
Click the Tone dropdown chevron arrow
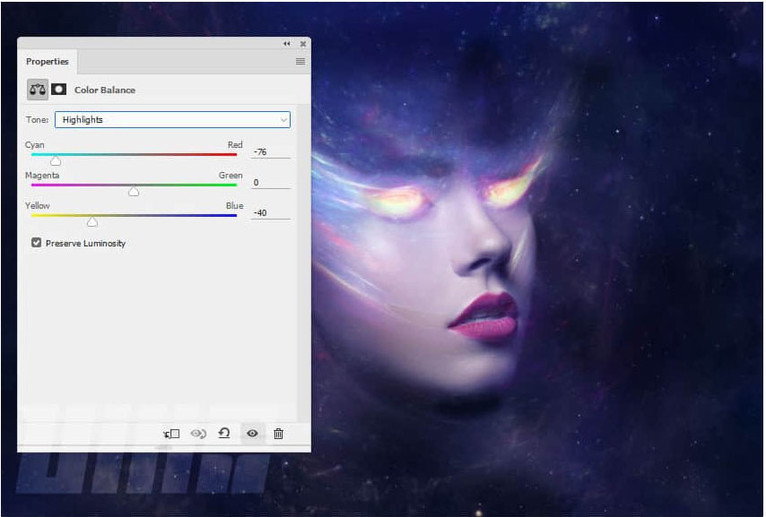pyautogui.click(x=283, y=120)
